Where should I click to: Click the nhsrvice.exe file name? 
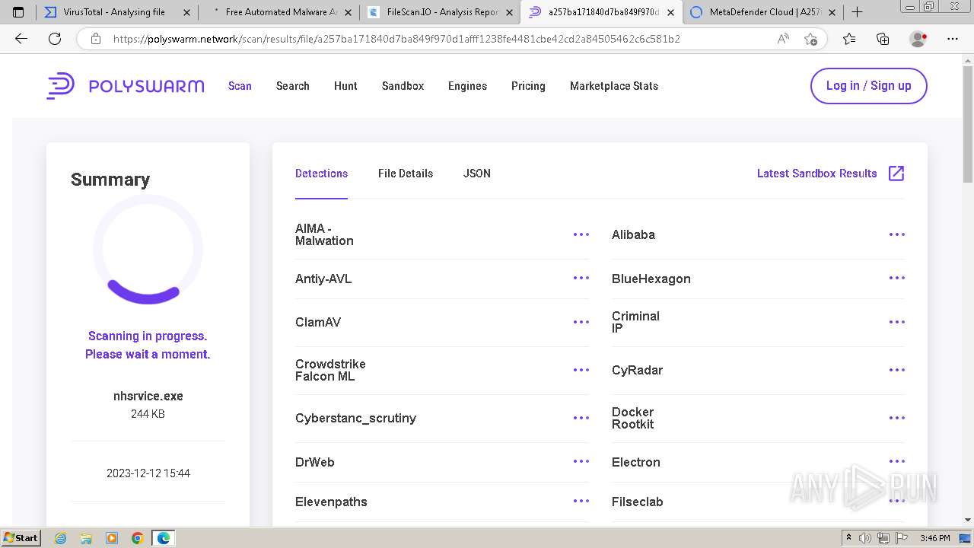point(148,396)
